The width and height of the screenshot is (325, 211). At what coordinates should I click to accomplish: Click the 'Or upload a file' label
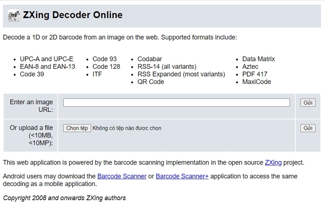[x=31, y=128]
